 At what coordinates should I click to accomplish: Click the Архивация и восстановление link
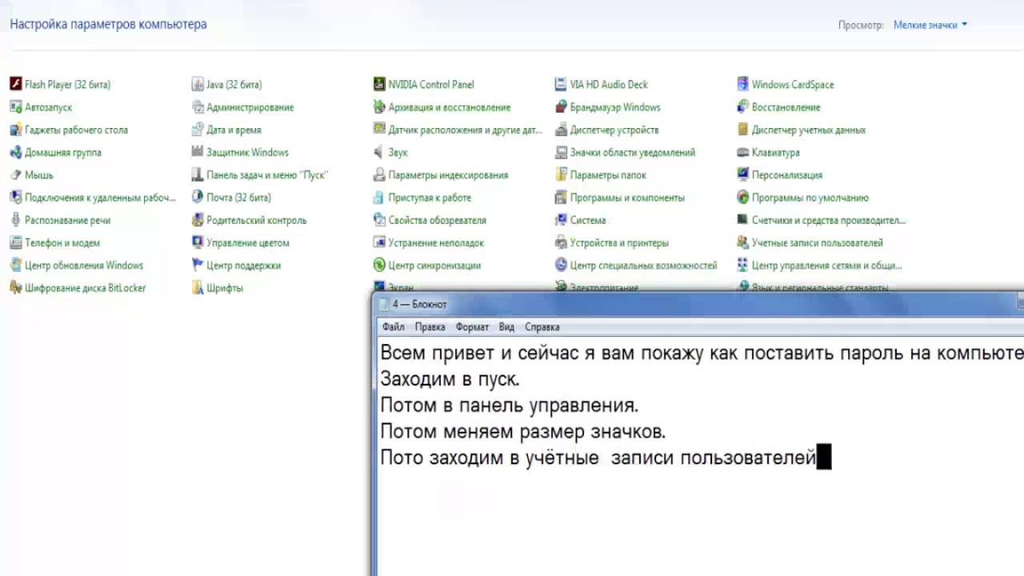coord(450,107)
